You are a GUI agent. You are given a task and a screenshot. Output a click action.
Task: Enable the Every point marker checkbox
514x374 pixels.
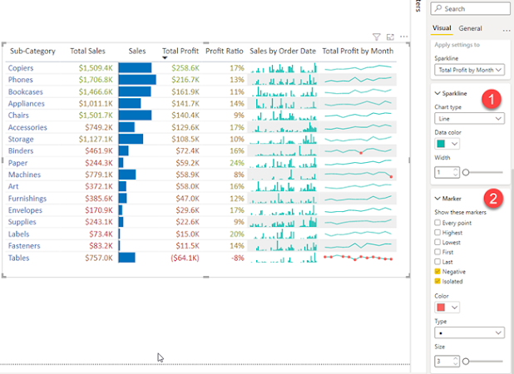tap(437, 223)
